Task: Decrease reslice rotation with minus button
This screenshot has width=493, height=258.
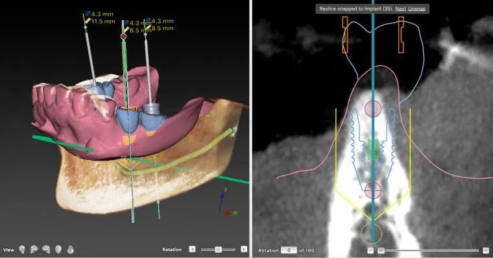Action: 370,250
